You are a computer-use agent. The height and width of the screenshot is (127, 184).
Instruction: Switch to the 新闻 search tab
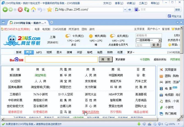coord(19,52)
